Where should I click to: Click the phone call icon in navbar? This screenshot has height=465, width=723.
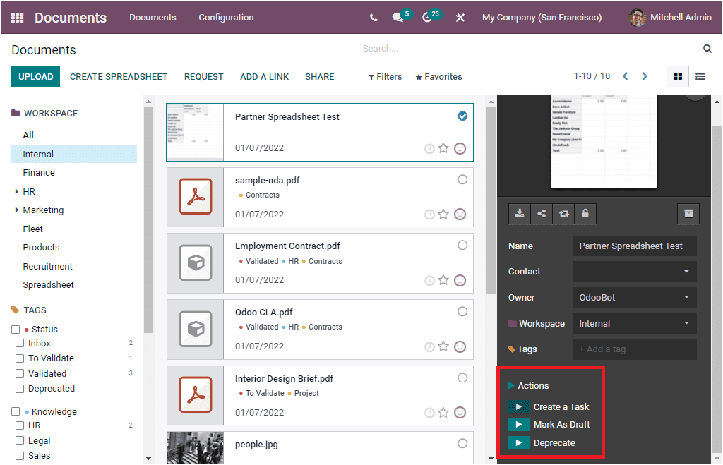(374, 18)
